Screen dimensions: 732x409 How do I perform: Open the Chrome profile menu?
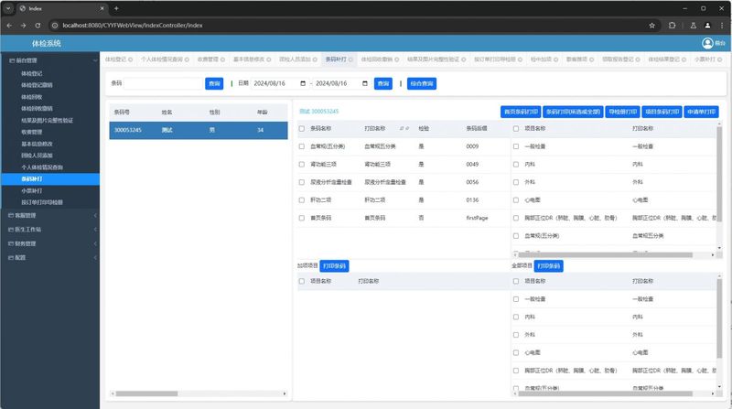pyautogui.click(x=707, y=26)
